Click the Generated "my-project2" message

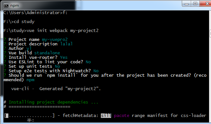click(70, 89)
